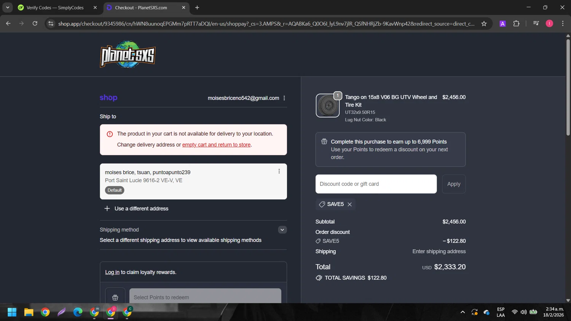
Task: Click the gift icon next to Select Points
Action: pos(115,297)
